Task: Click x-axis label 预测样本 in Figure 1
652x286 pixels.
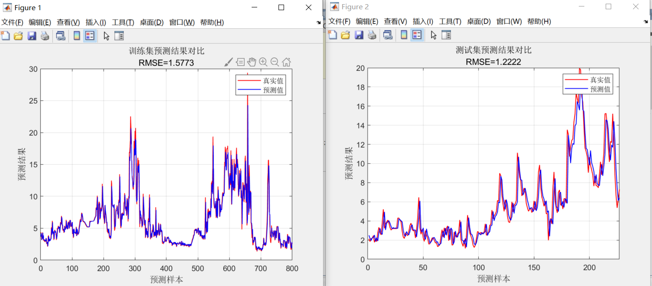Action: [166, 280]
